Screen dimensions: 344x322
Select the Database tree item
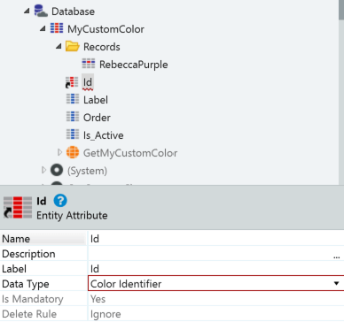[73, 11]
